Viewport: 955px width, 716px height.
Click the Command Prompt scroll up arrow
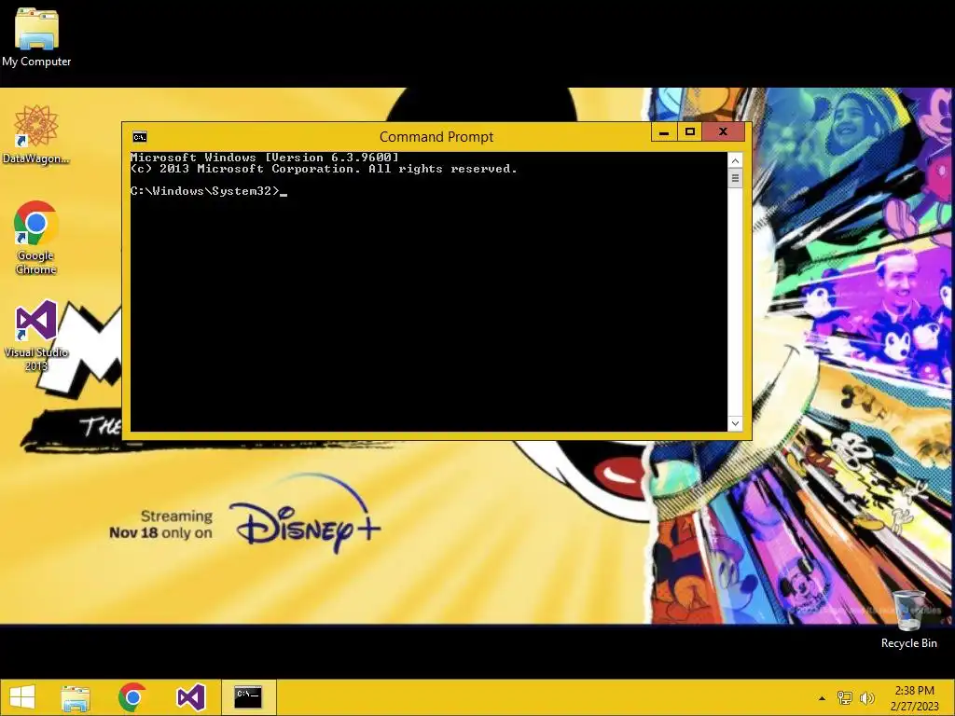[x=735, y=160]
